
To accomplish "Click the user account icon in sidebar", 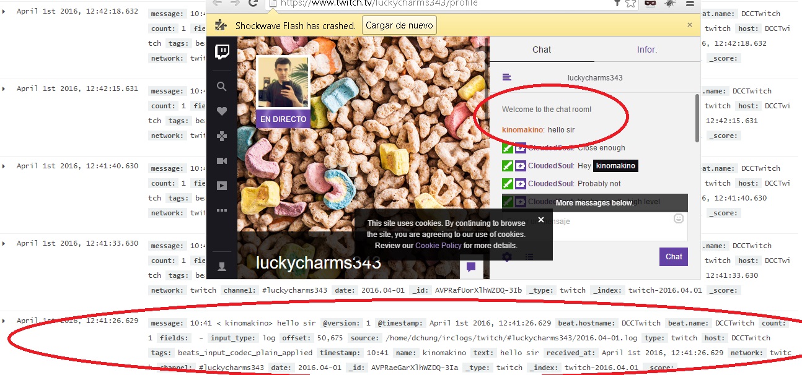I will click(222, 267).
